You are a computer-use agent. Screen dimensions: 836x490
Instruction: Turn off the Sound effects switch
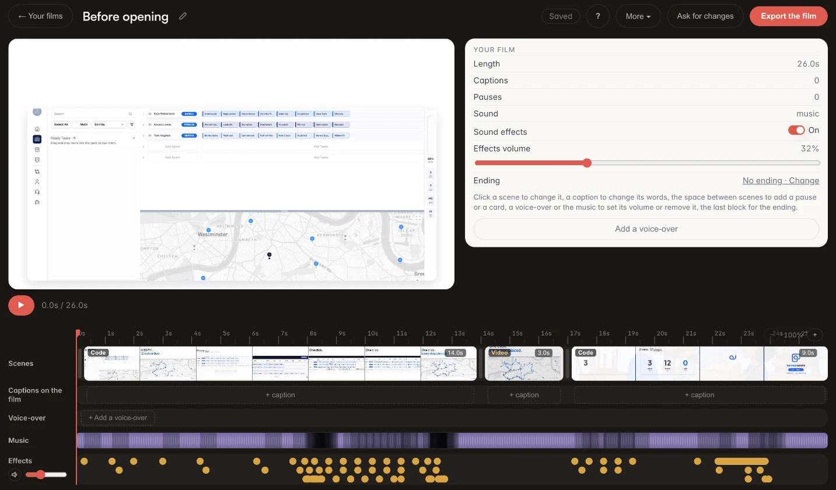796,130
